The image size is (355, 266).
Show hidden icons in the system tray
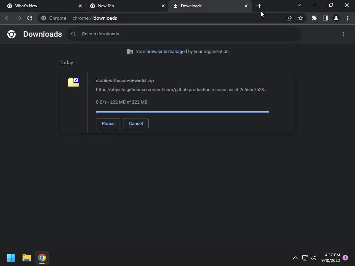[x=295, y=258]
